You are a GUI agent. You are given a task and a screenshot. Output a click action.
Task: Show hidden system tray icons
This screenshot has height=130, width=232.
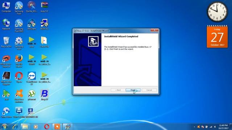[x=194, y=127]
